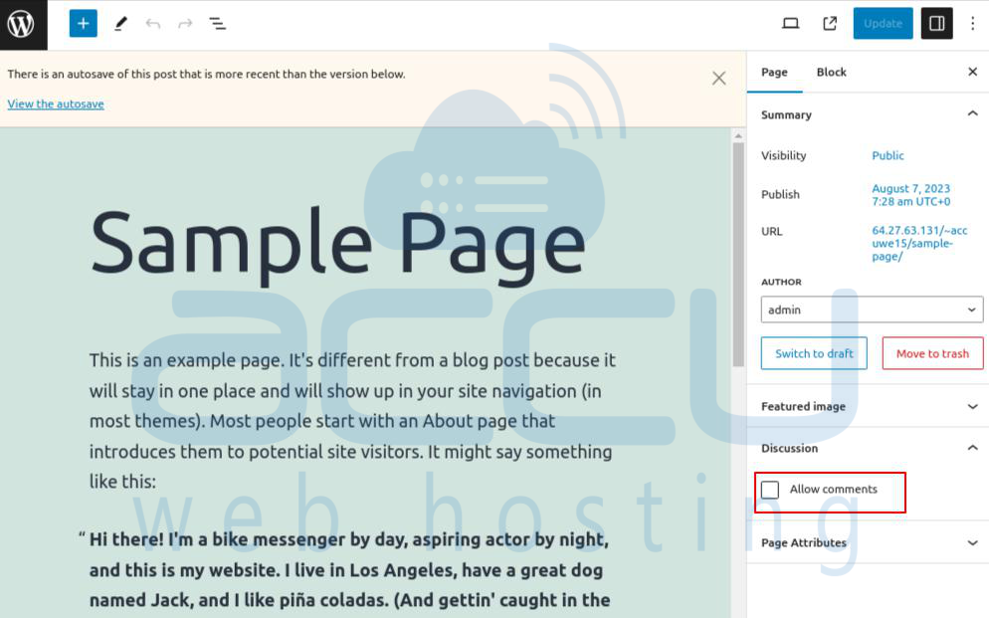Click the Undo arrow icon
Image resolution: width=989 pixels, height=618 pixels.
click(x=152, y=24)
